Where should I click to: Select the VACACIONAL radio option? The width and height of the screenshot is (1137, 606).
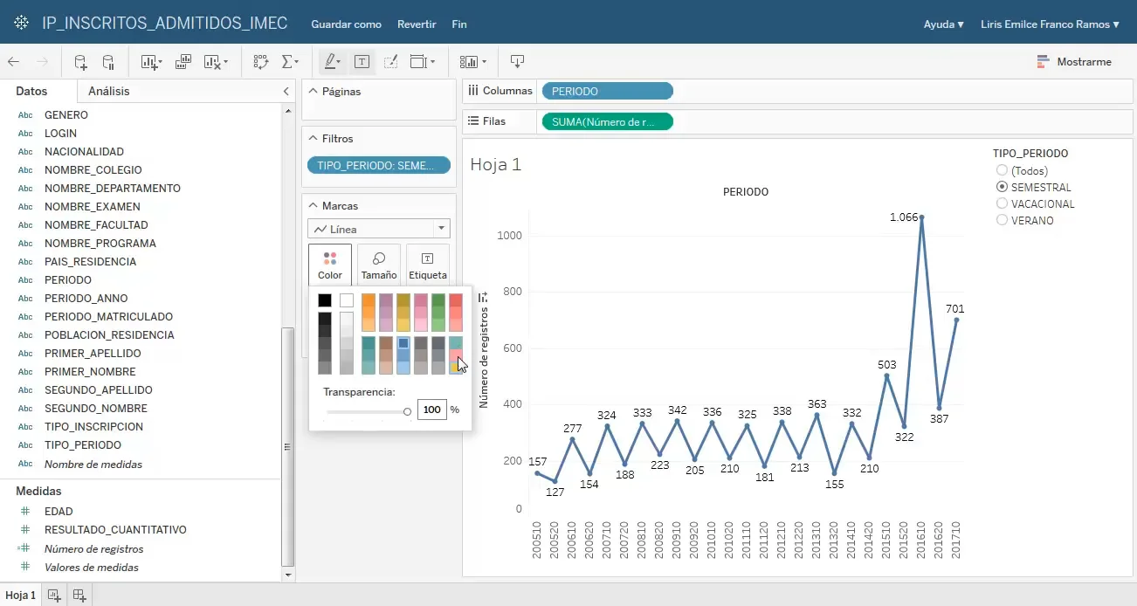click(x=1002, y=203)
